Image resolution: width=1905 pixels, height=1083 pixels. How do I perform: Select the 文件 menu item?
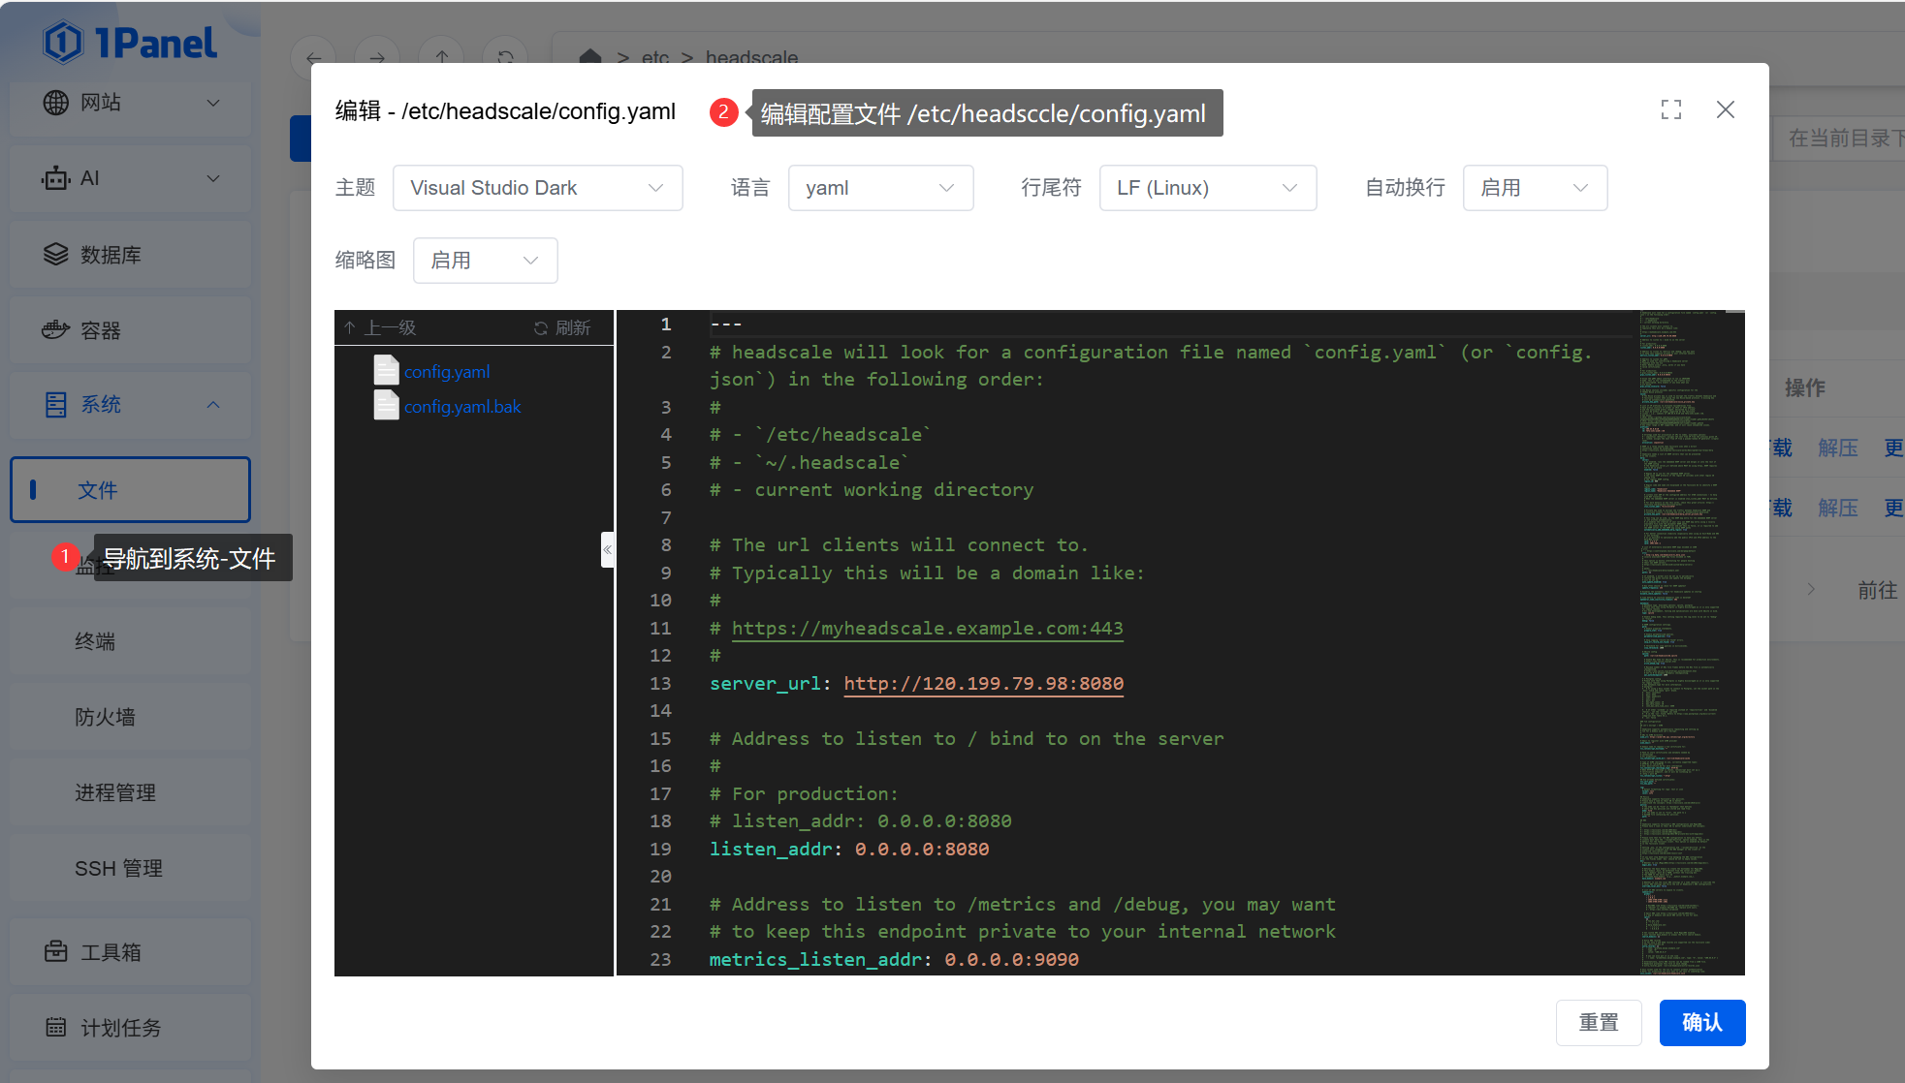130,490
